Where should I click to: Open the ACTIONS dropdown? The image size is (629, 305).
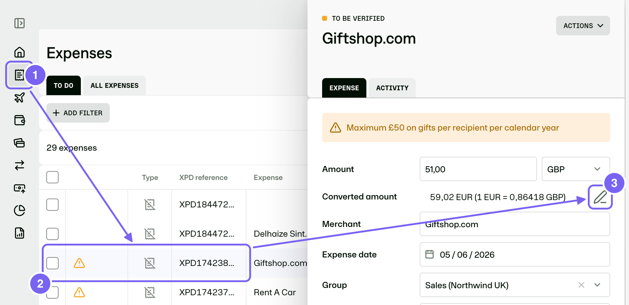tap(583, 26)
